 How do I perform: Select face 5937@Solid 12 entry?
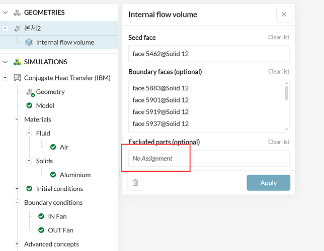(160, 124)
